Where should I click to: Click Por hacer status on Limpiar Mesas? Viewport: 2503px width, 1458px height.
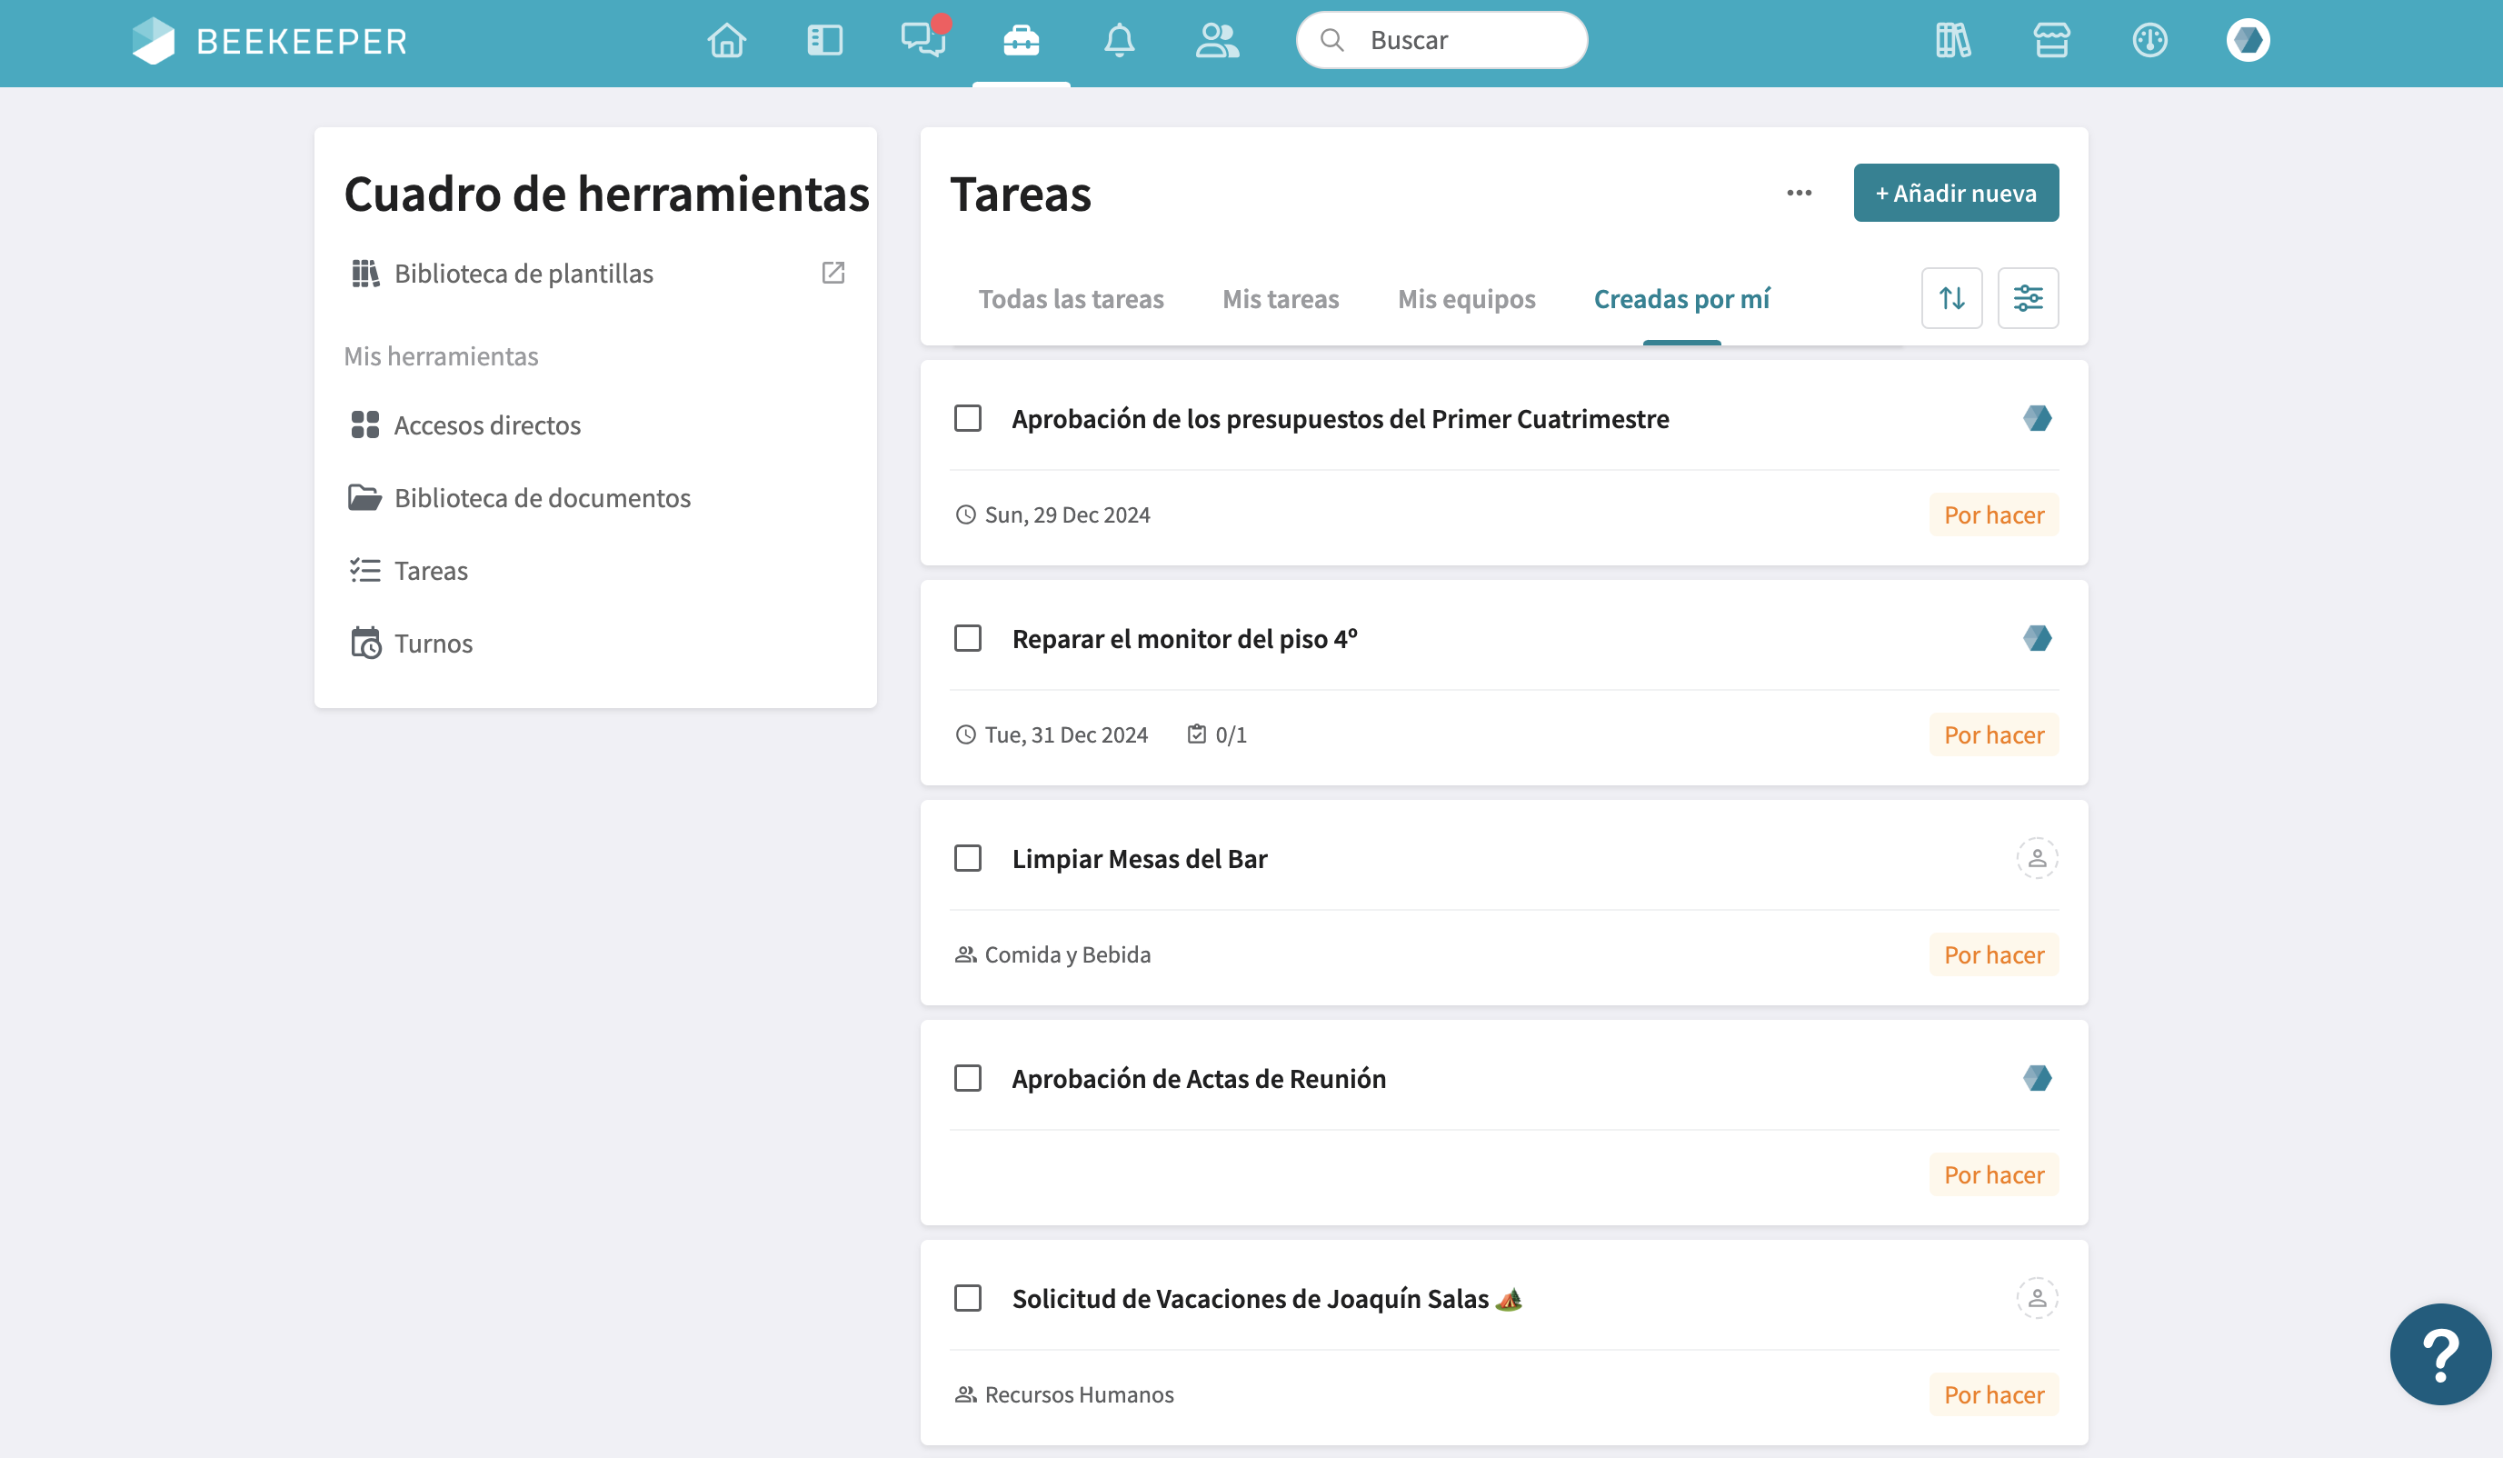click(x=1993, y=954)
